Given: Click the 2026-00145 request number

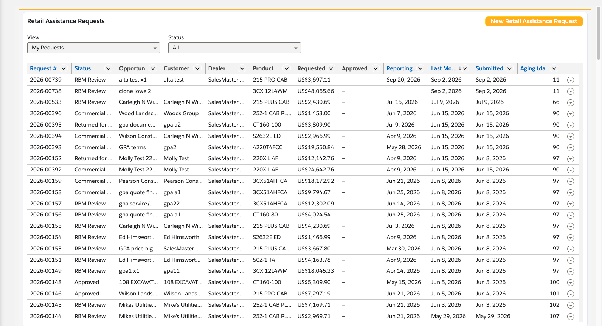Looking at the screenshot, I should [x=46, y=305].
